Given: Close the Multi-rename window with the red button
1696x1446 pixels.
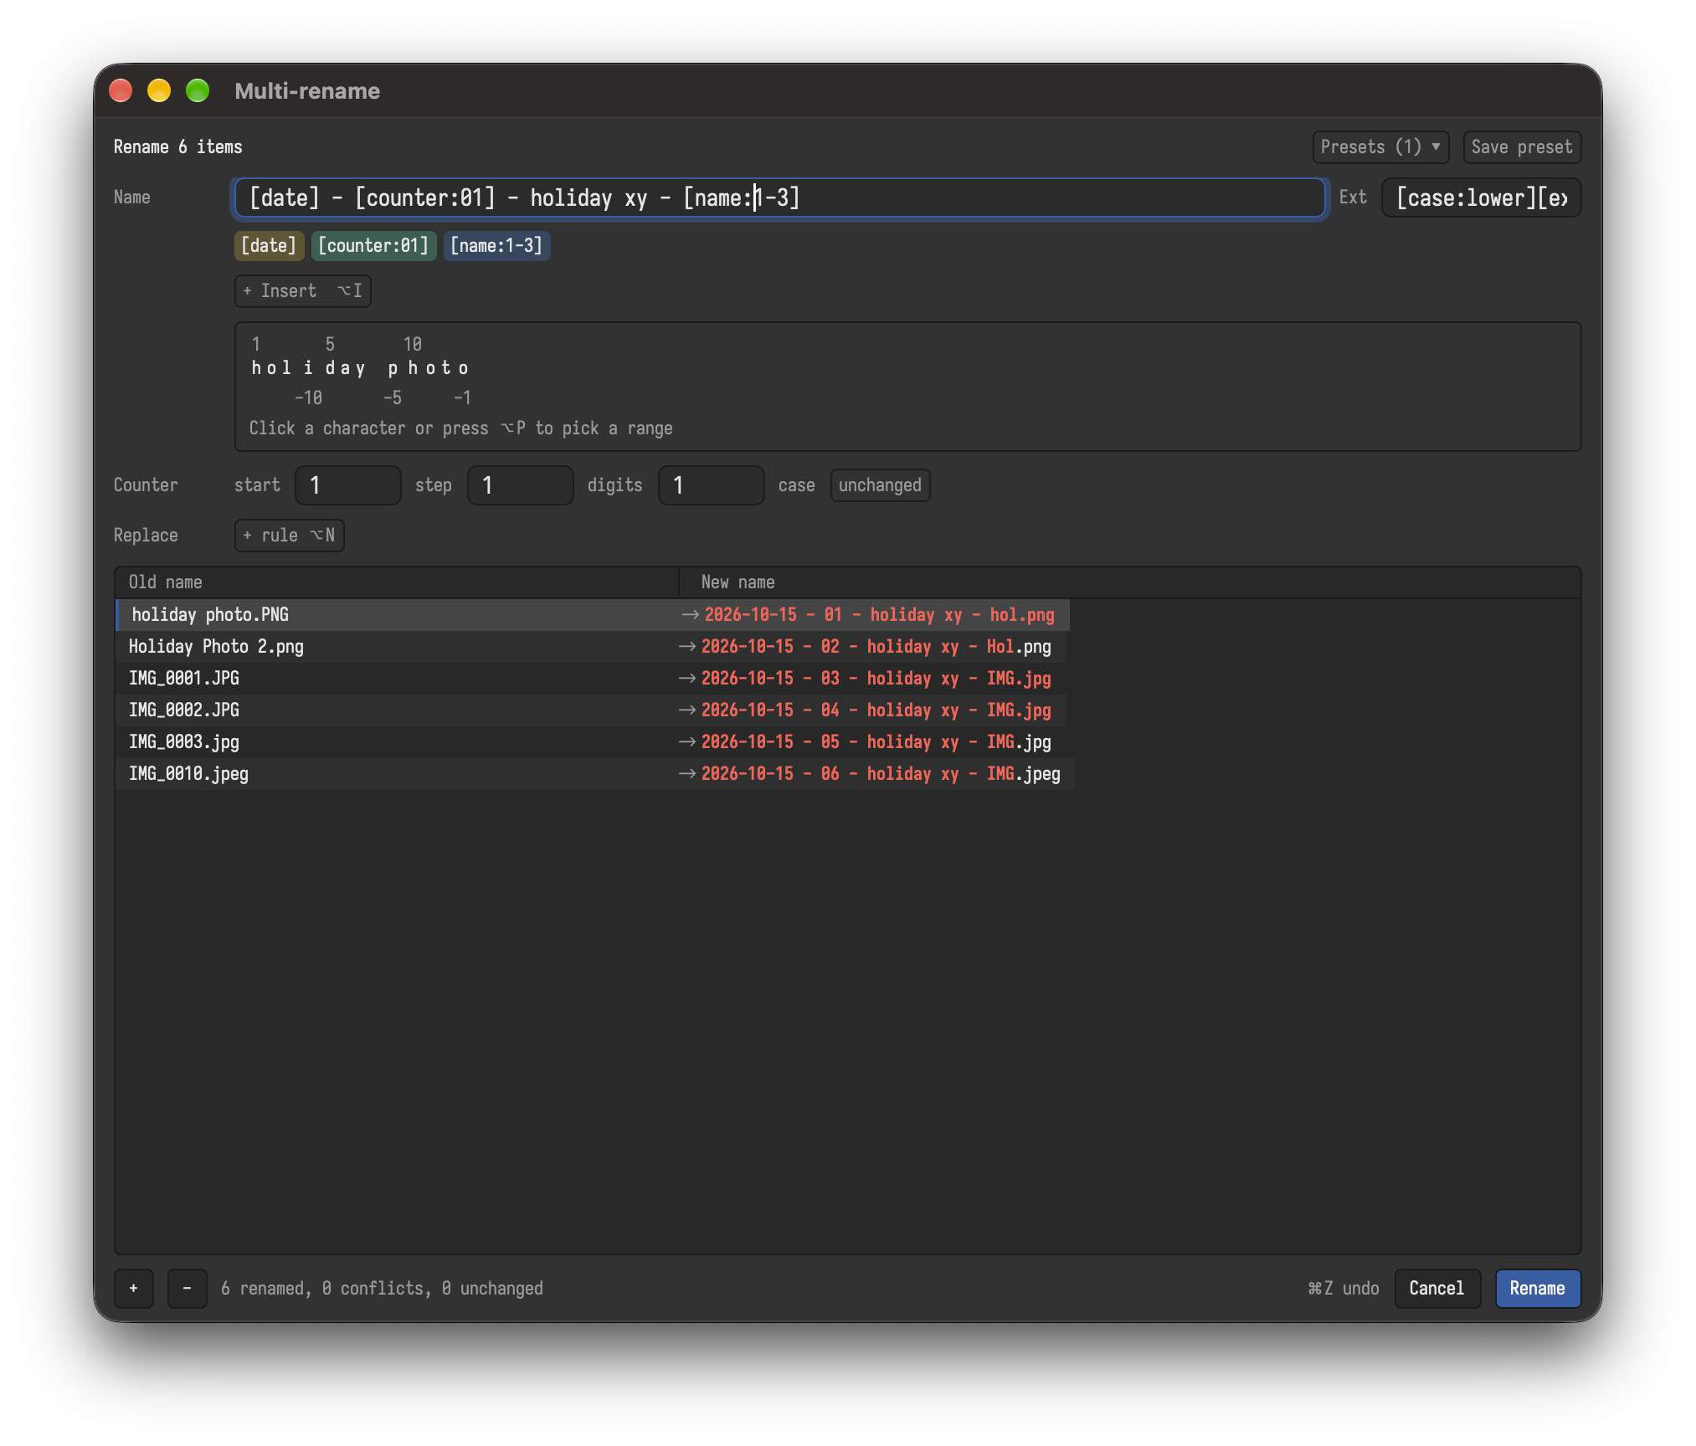Looking at the screenshot, I should click(x=121, y=90).
